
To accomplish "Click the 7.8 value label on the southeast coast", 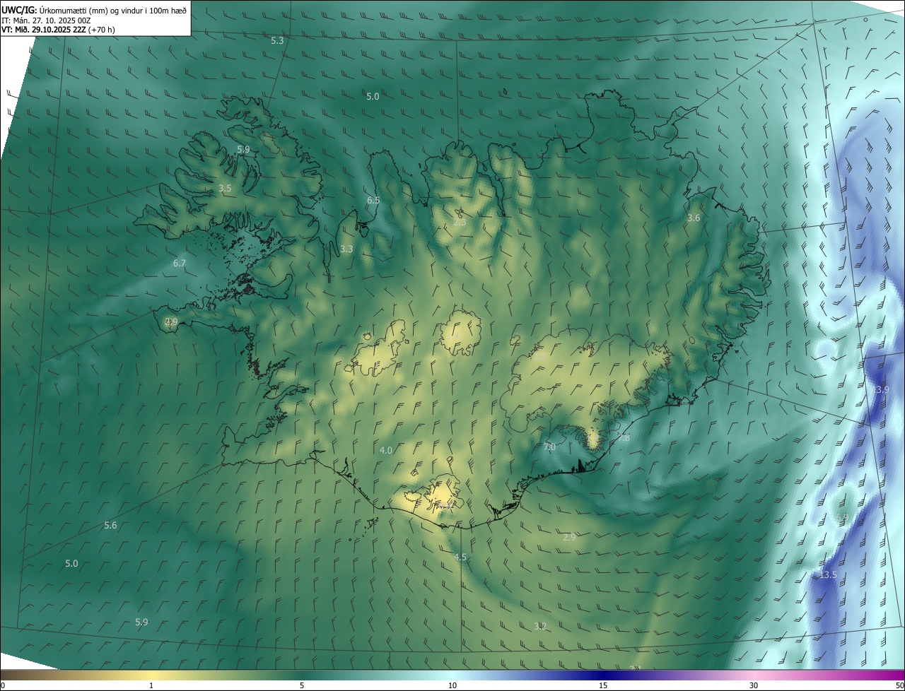I will (x=623, y=439).
